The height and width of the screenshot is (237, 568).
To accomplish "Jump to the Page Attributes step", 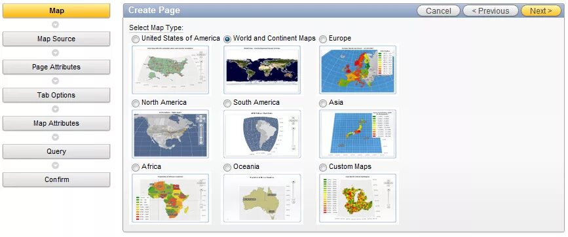I will tap(56, 67).
